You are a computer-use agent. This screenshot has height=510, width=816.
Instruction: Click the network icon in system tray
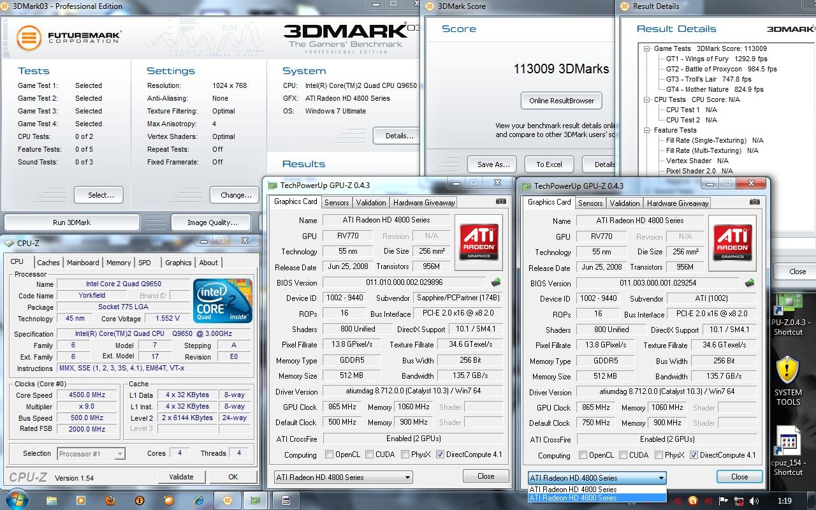tap(740, 501)
